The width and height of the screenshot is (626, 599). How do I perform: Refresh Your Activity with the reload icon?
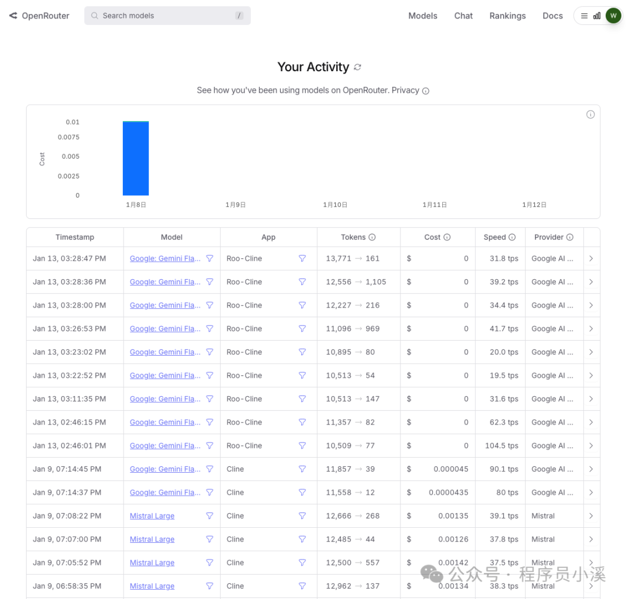357,67
